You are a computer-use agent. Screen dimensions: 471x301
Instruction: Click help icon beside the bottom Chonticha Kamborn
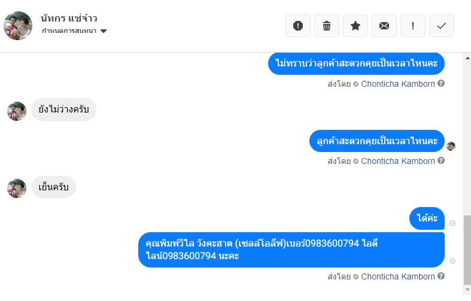(x=441, y=276)
